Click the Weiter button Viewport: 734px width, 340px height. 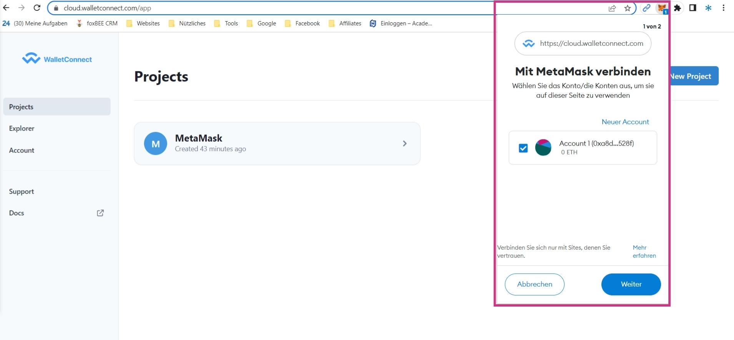tap(631, 284)
